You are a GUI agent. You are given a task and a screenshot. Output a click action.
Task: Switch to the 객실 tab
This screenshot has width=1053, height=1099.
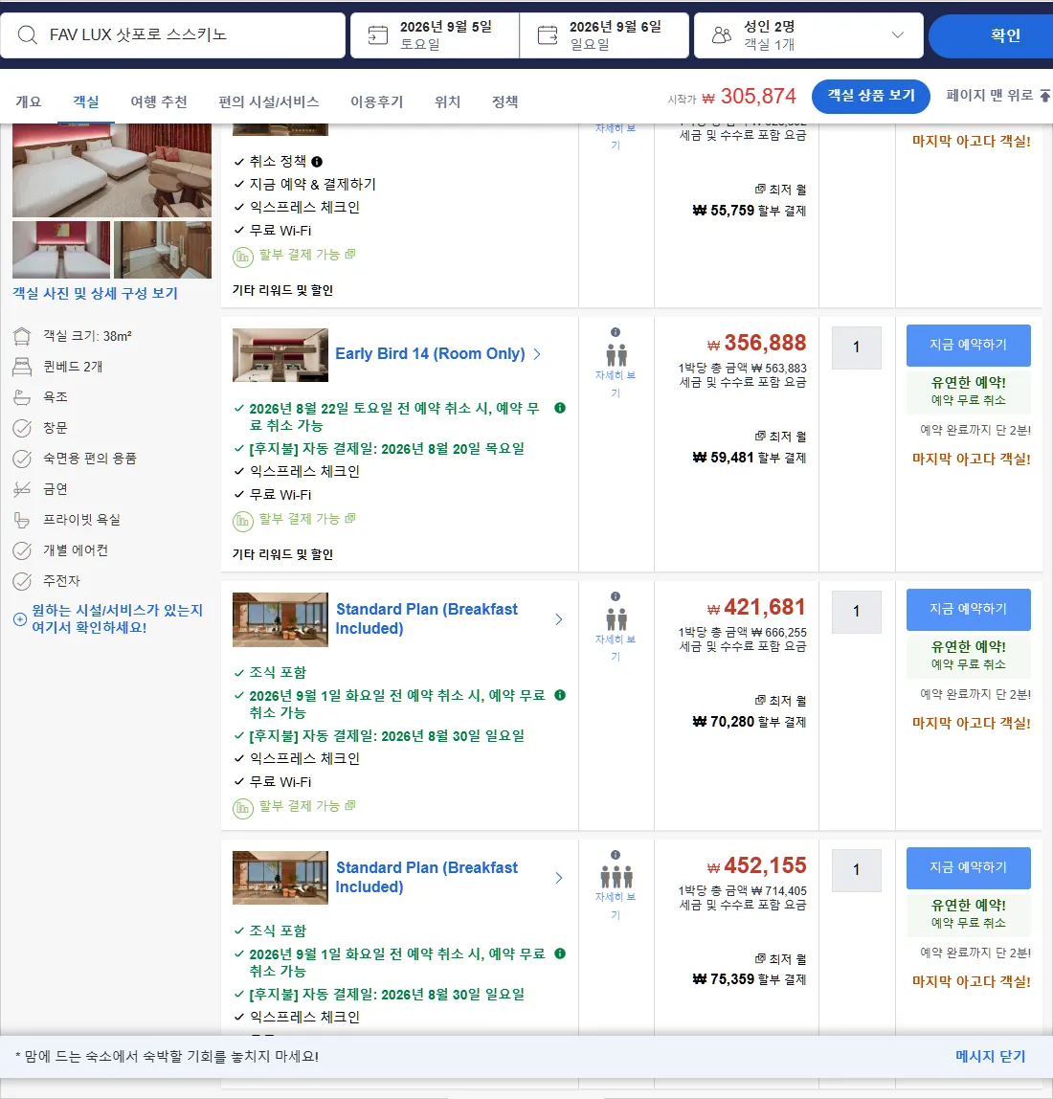click(x=86, y=101)
